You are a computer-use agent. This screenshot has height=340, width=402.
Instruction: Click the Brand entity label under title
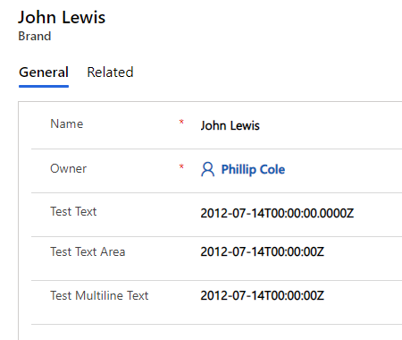coord(35,36)
